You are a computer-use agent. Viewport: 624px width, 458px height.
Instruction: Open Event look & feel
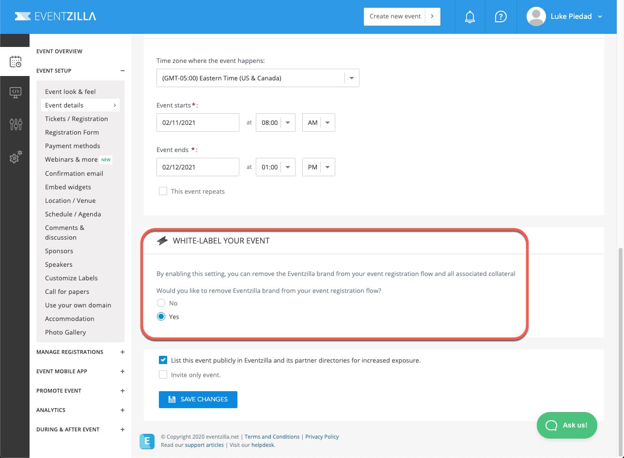(x=70, y=92)
